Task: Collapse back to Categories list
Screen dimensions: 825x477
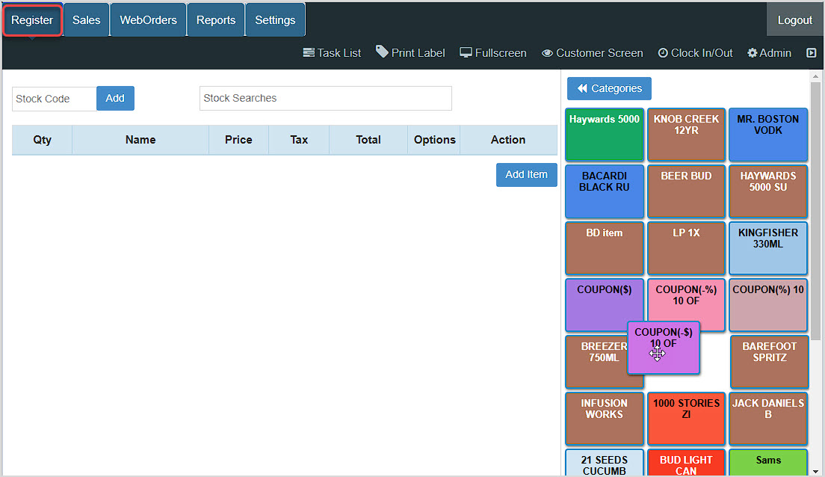Action: (x=609, y=88)
